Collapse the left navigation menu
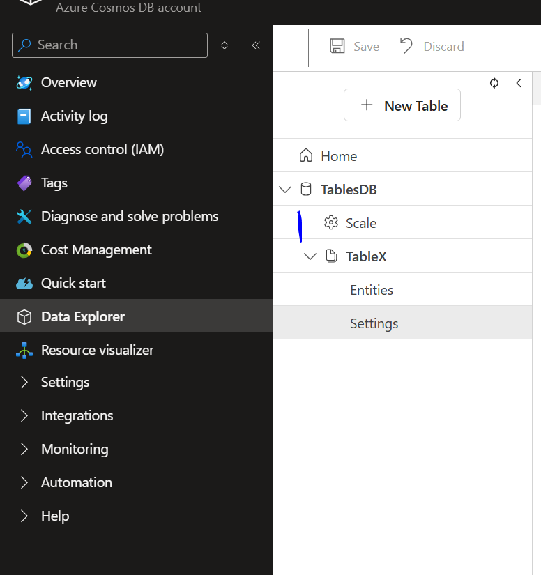 [x=256, y=45]
